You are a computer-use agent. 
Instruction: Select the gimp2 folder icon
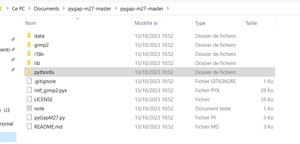click(29, 45)
